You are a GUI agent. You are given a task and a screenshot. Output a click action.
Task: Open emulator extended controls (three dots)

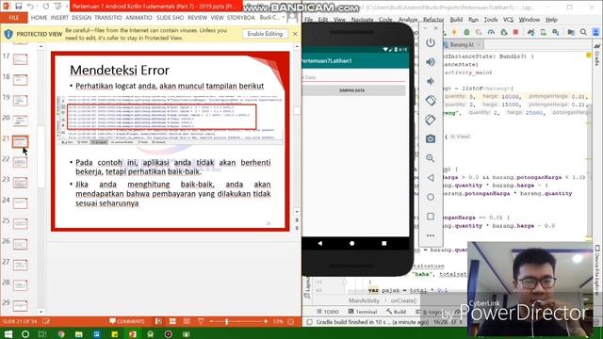tap(431, 235)
